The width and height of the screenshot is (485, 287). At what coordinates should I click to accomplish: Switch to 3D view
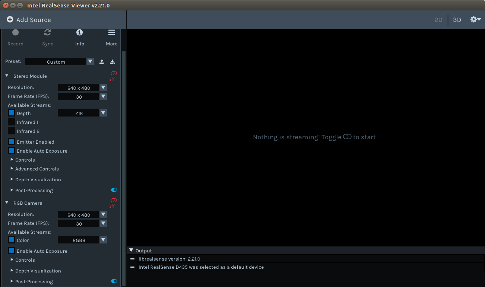pos(457,20)
